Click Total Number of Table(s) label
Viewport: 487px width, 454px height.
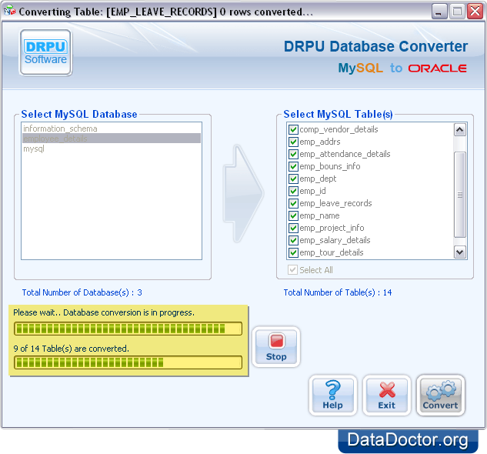[x=338, y=292]
